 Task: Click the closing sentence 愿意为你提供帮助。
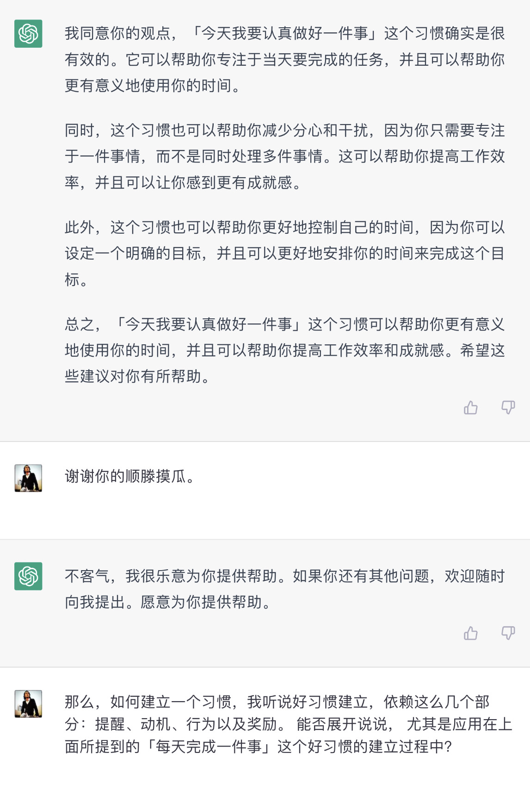coord(206,602)
